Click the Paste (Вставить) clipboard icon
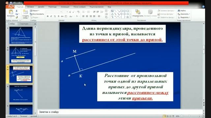 (x=11, y=12)
